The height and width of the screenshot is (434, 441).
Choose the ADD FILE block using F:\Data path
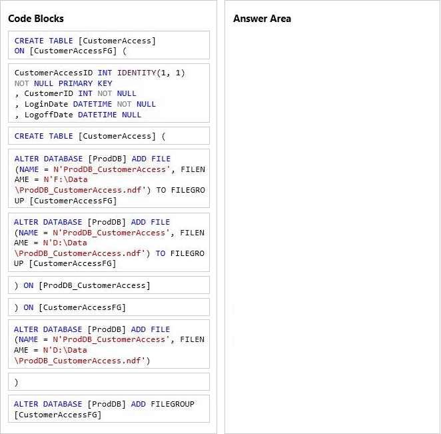point(109,180)
